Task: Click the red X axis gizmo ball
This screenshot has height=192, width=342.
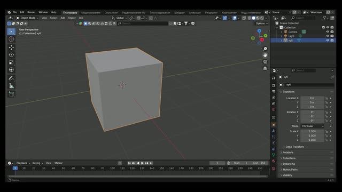Action: coord(262,40)
